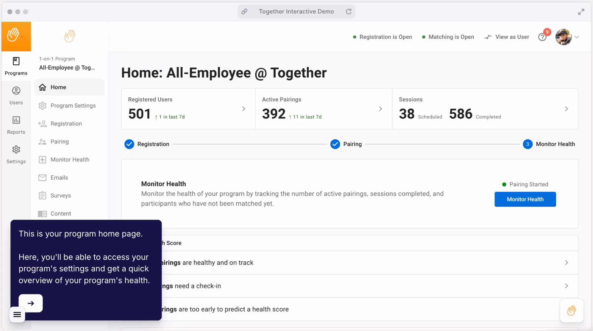Viewport: 593px width, 331px height.
Task: Open the hamburger menu of the demo tour
Action: pos(17,315)
